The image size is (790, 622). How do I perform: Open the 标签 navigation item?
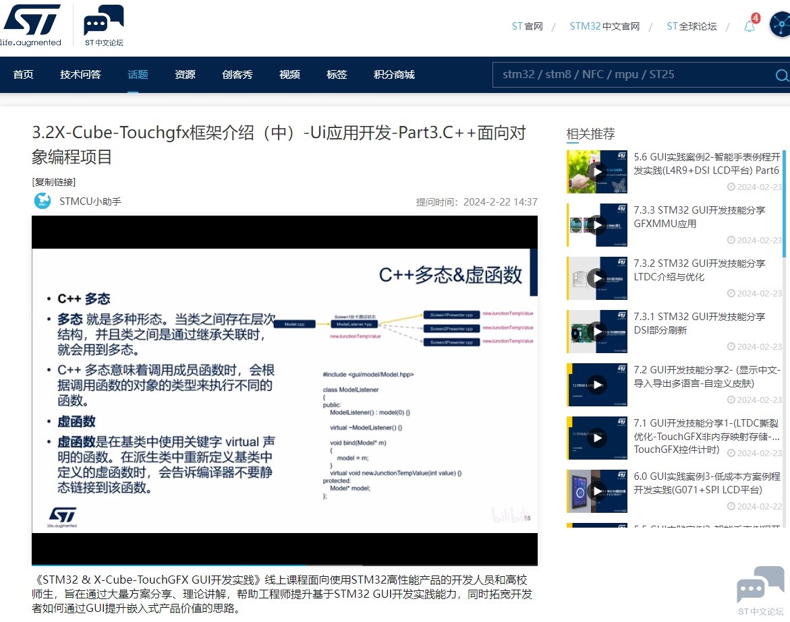[337, 75]
